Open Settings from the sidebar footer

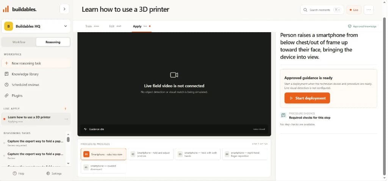(x=54, y=173)
